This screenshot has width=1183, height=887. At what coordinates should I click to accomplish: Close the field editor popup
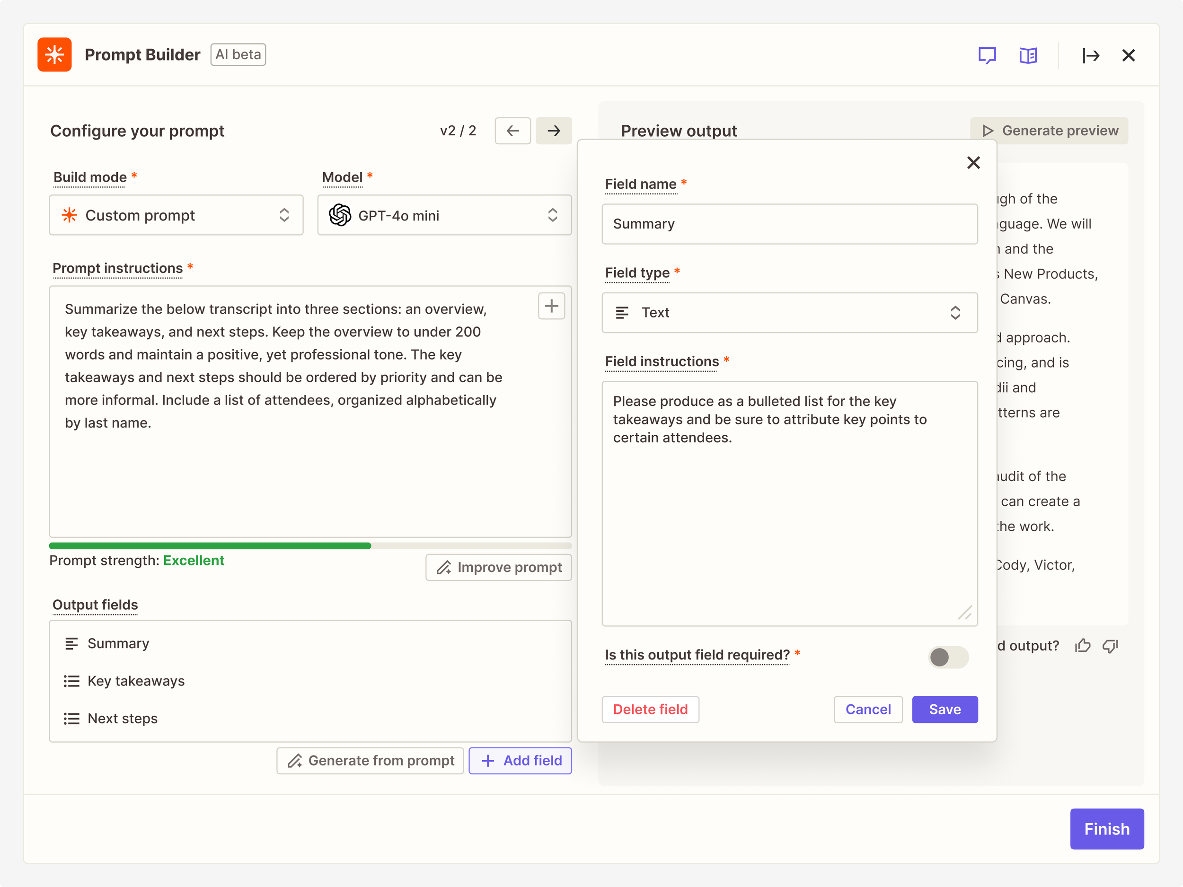973,163
